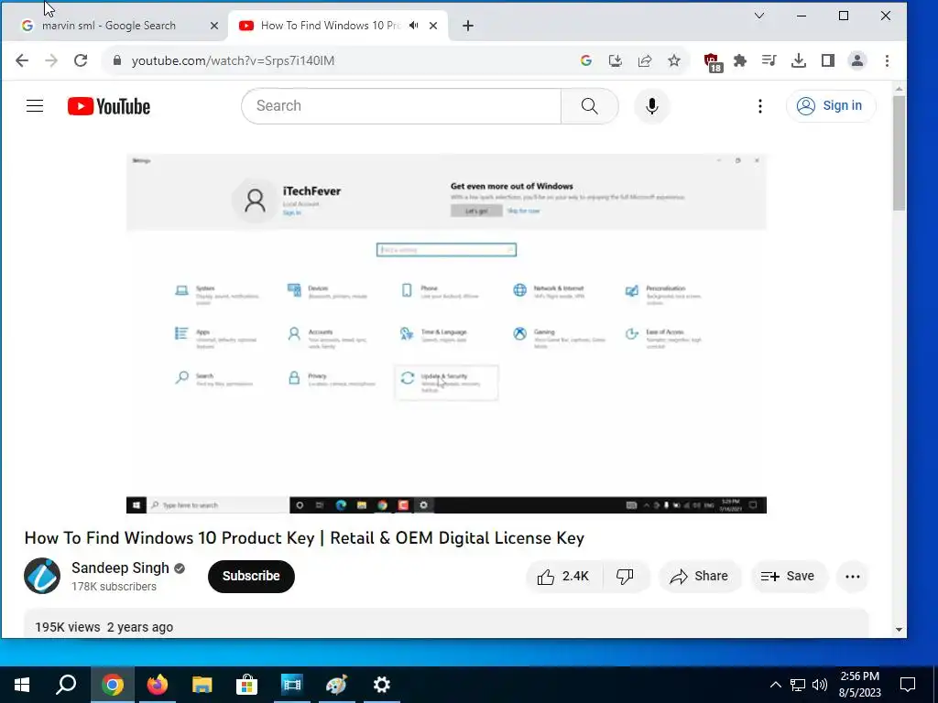Go to YouTube home via logo
Viewport: 938px width, 703px height.
coord(109,106)
